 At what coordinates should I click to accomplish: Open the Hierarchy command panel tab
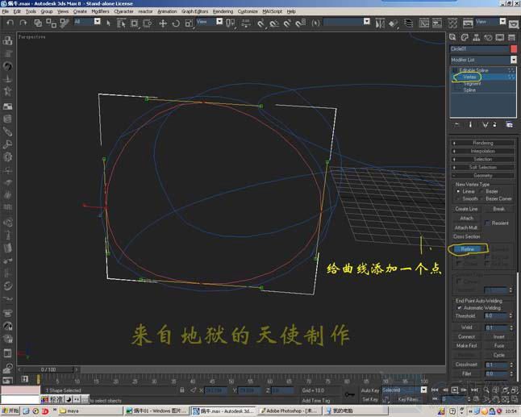point(476,37)
